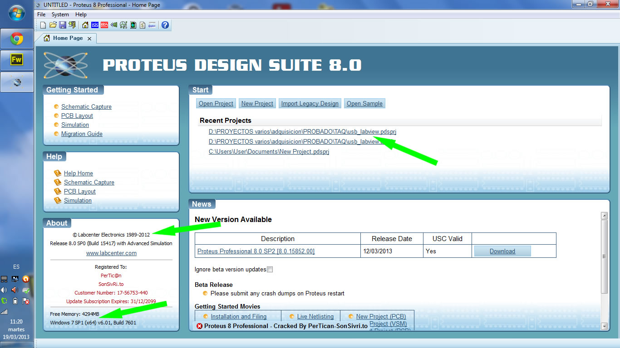Open Installation and Filing movie link

[x=239, y=316]
